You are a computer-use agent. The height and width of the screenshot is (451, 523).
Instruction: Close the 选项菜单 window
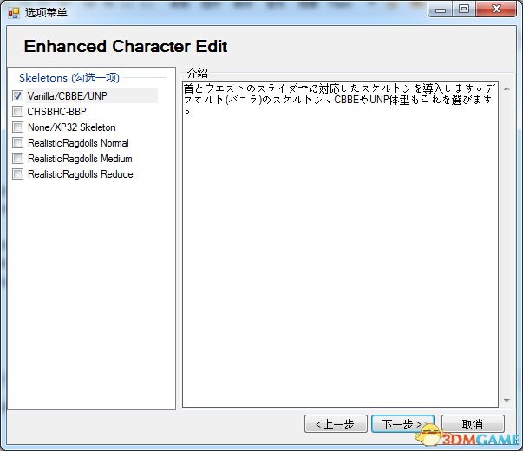coord(496,10)
